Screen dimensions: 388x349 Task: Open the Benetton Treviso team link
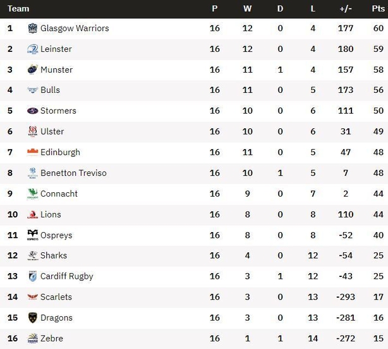(73, 173)
